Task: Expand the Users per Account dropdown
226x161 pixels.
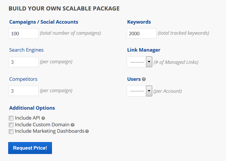Action: (x=140, y=91)
